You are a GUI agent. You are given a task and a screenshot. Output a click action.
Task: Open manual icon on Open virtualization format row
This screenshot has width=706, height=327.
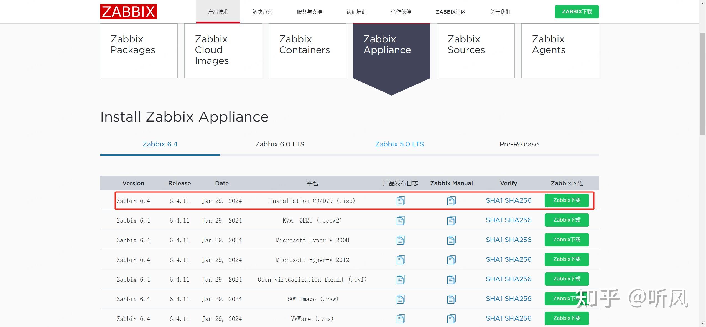451,279
